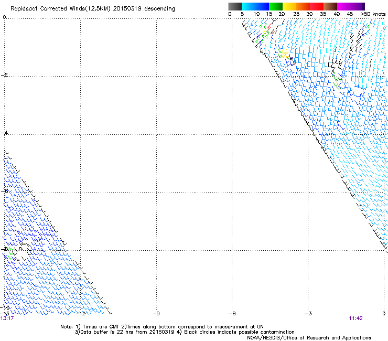Click the '>50 knots' legend label
The height and width of the screenshot is (341, 388).
pos(373,14)
